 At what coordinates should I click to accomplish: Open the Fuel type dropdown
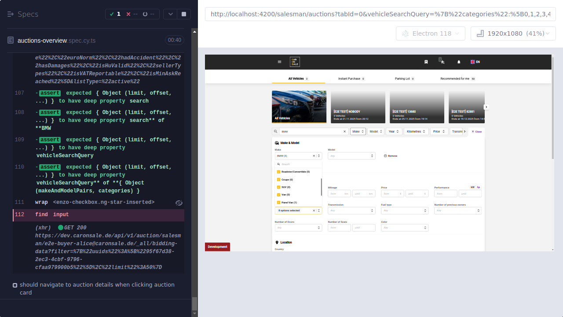tap(404, 210)
